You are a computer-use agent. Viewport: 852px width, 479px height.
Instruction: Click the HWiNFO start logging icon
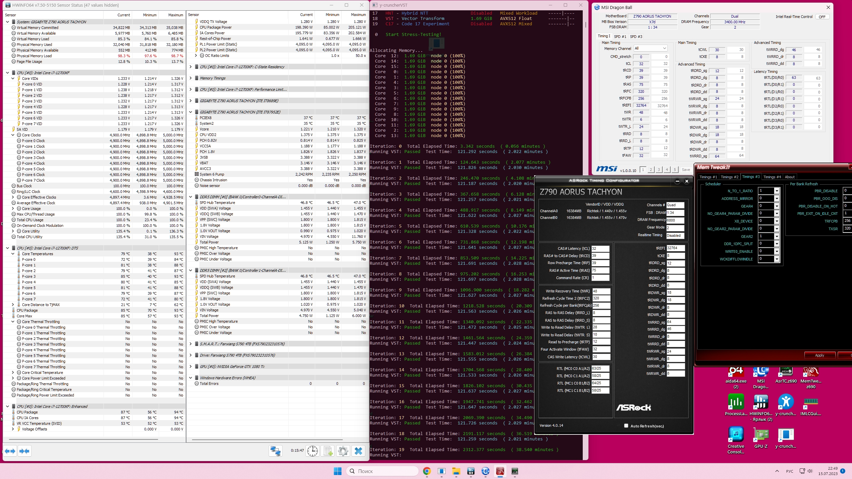pos(328,451)
